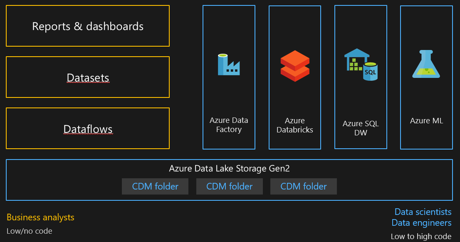Click the Azure Data Factory factory icon
Screen dimensions: 460x242
tap(229, 65)
